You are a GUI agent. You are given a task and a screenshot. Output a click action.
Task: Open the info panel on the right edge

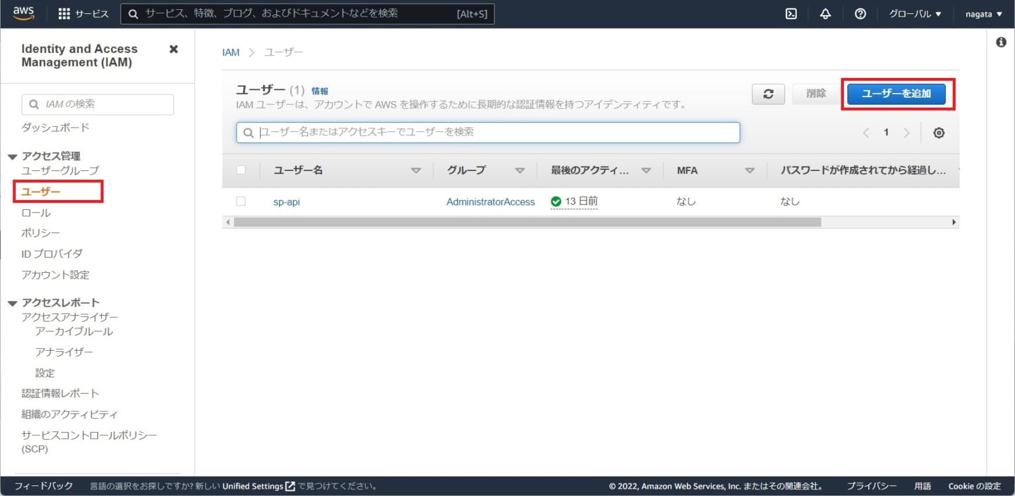(x=1002, y=42)
